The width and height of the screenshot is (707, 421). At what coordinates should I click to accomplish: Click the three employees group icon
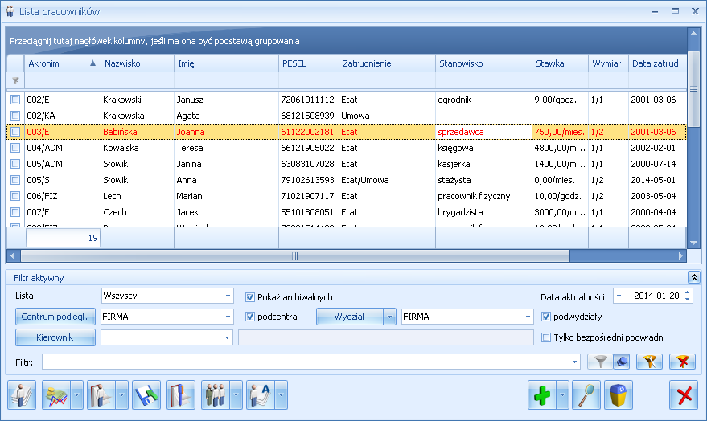click(x=216, y=394)
